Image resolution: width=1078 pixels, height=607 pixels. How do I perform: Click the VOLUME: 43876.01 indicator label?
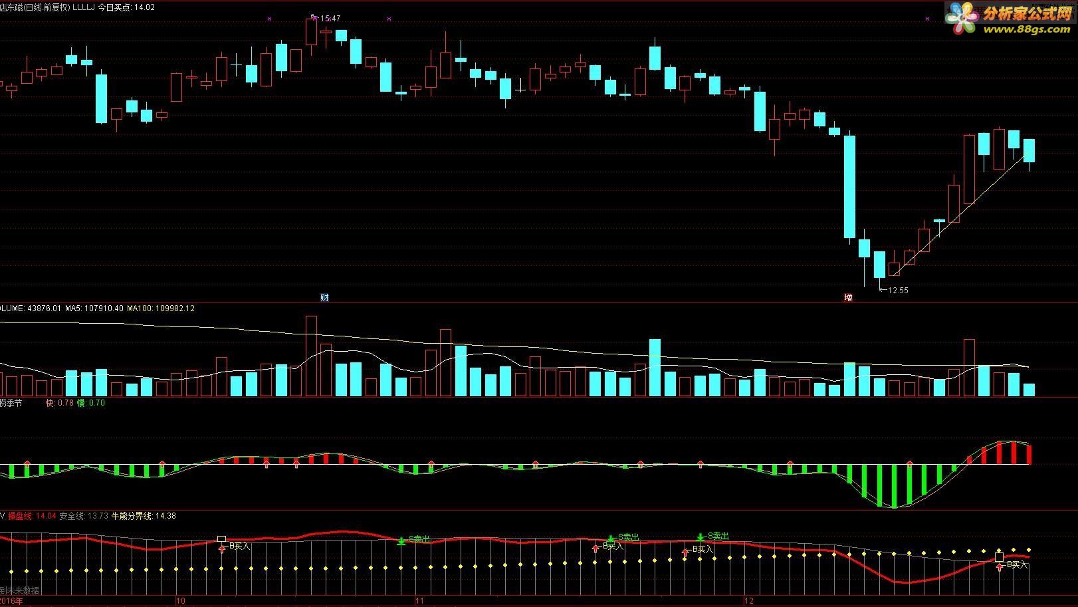tap(31, 308)
